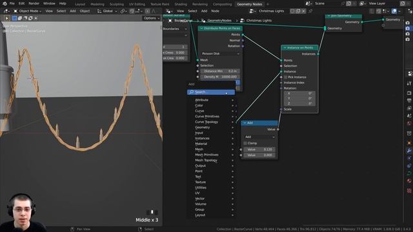Toggle snapping in the 3D viewport header
This screenshot has width=413, height=232.
click(x=132, y=11)
